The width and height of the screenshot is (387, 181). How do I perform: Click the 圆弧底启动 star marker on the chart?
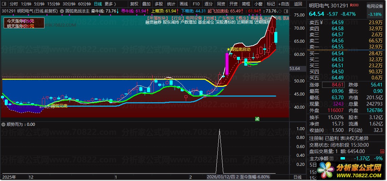239,49
